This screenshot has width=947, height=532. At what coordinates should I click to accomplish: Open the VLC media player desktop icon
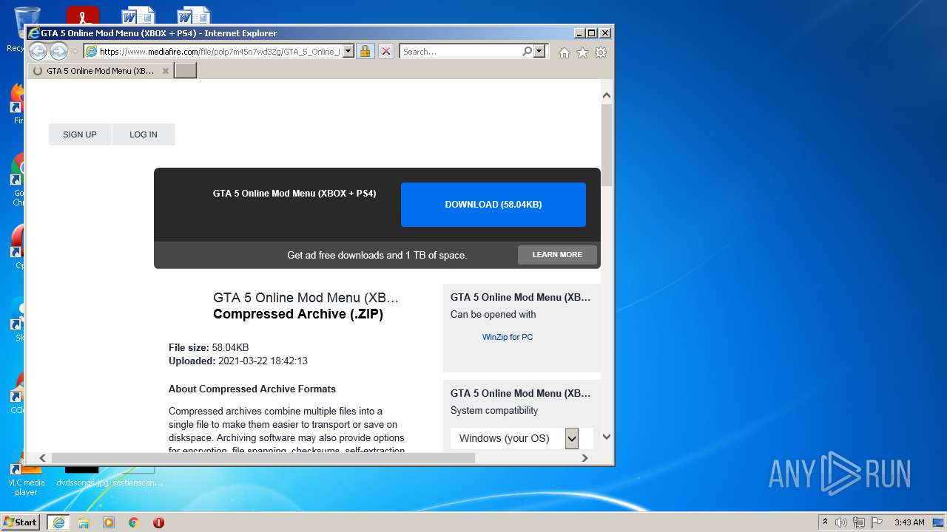(27, 479)
